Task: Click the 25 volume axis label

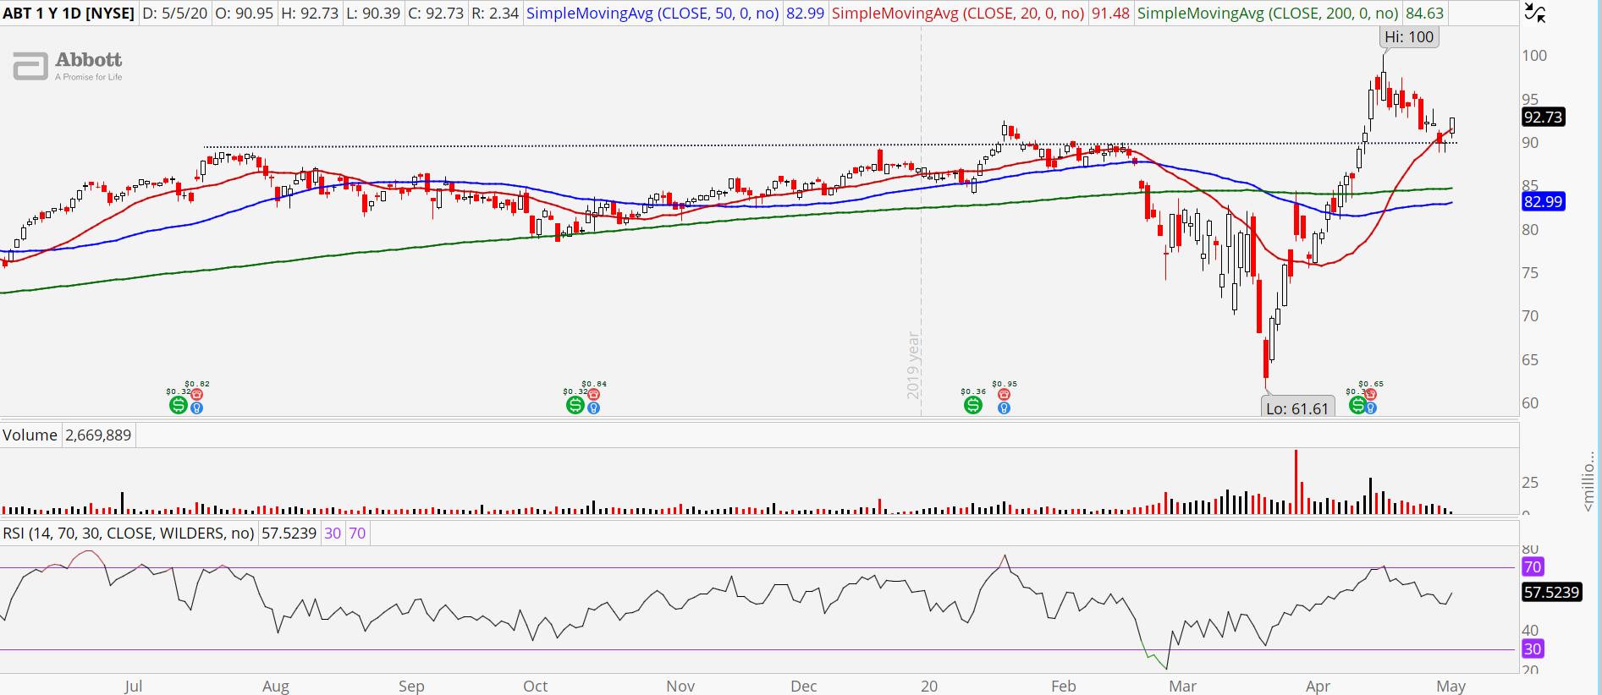Action: coord(1530,483)
